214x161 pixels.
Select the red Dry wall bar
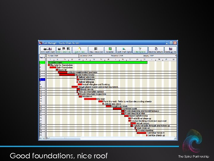(90, 99)
